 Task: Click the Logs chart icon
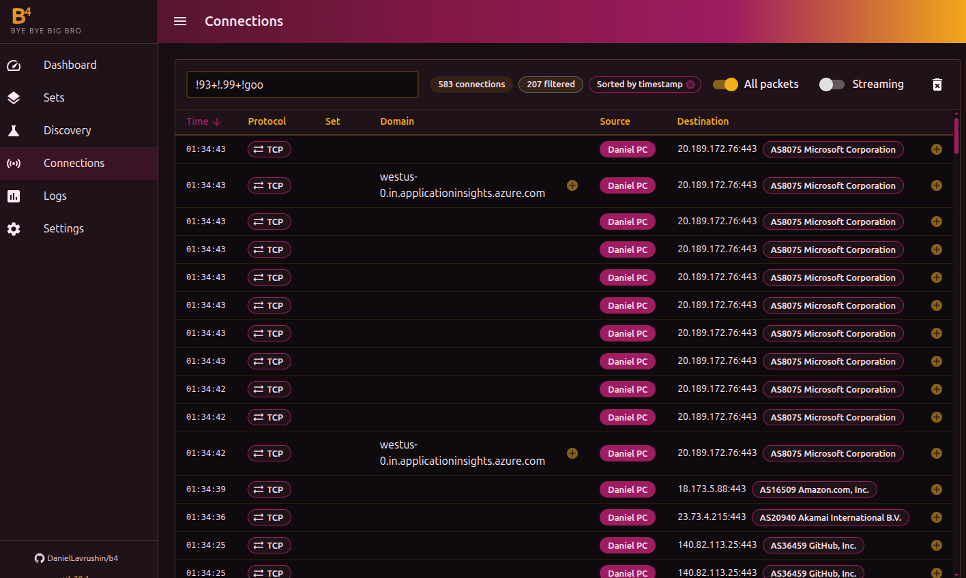point(14,196)
